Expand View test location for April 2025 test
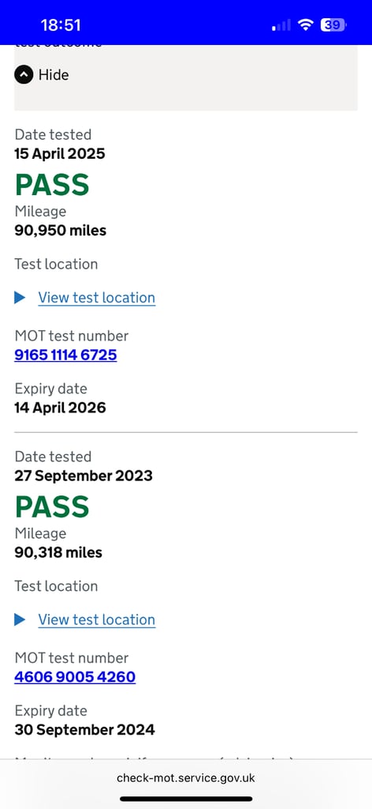 97,298
